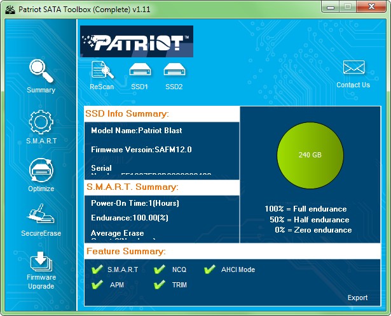Click the Summary label in sidebar
The image size is (391, 316).
41,90
